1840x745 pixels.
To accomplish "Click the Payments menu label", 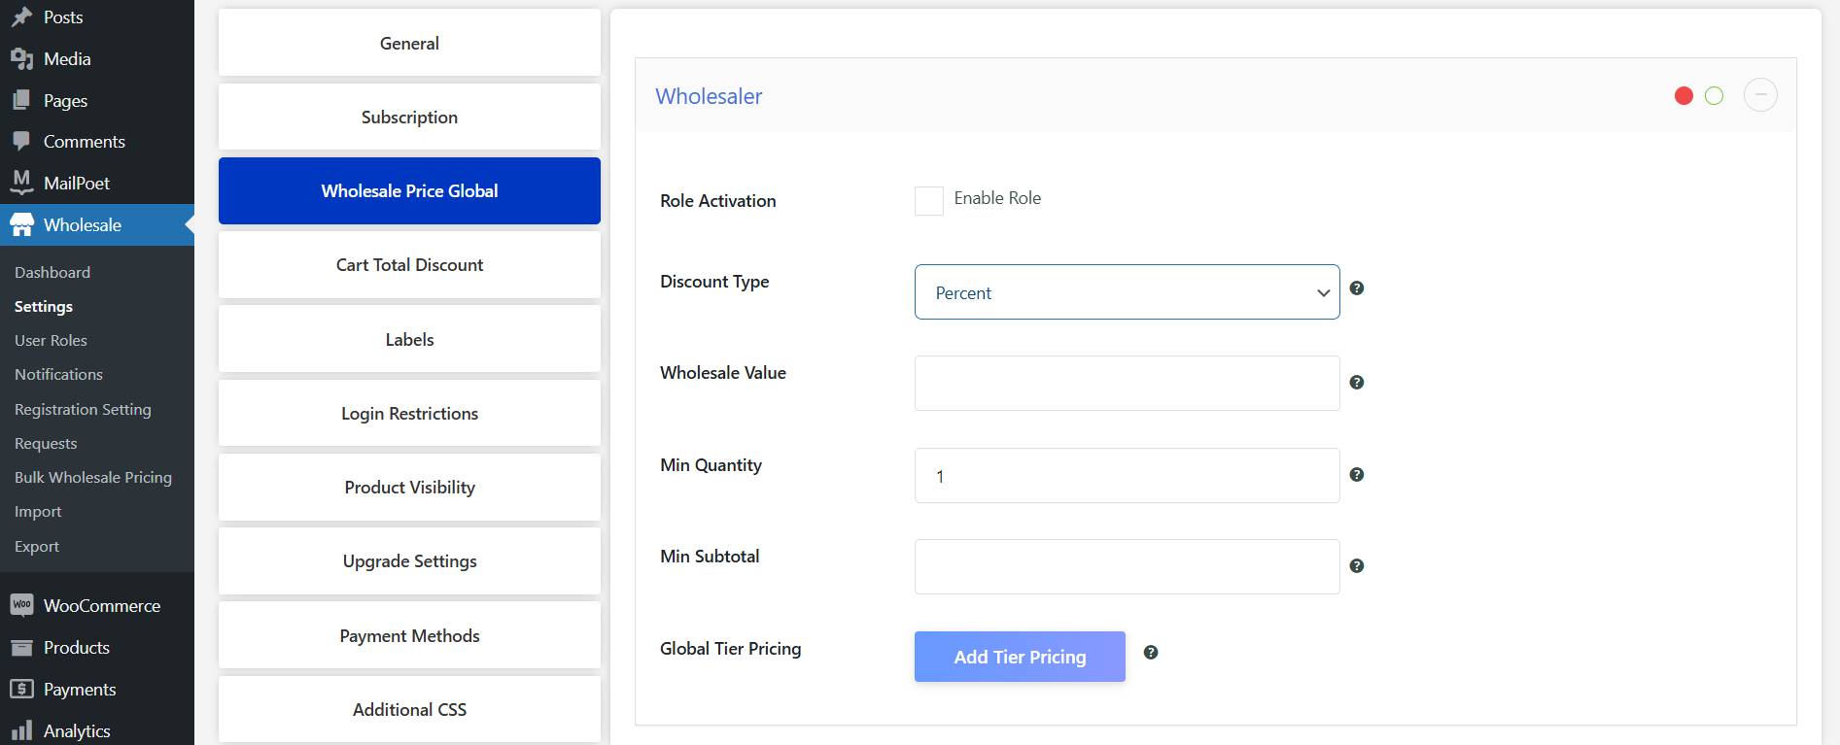I will 80,689.
